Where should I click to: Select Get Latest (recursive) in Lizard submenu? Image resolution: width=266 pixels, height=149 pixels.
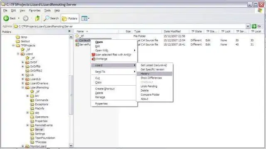point(154,65)
